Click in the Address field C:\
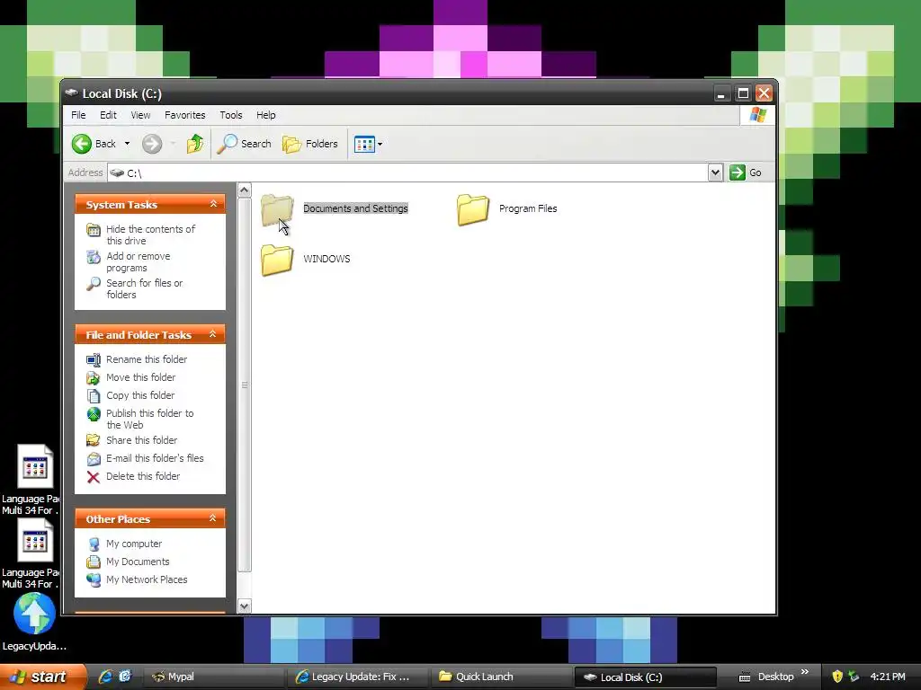The height and width of the screenshot is (690, 921). (x=408, y=172)
